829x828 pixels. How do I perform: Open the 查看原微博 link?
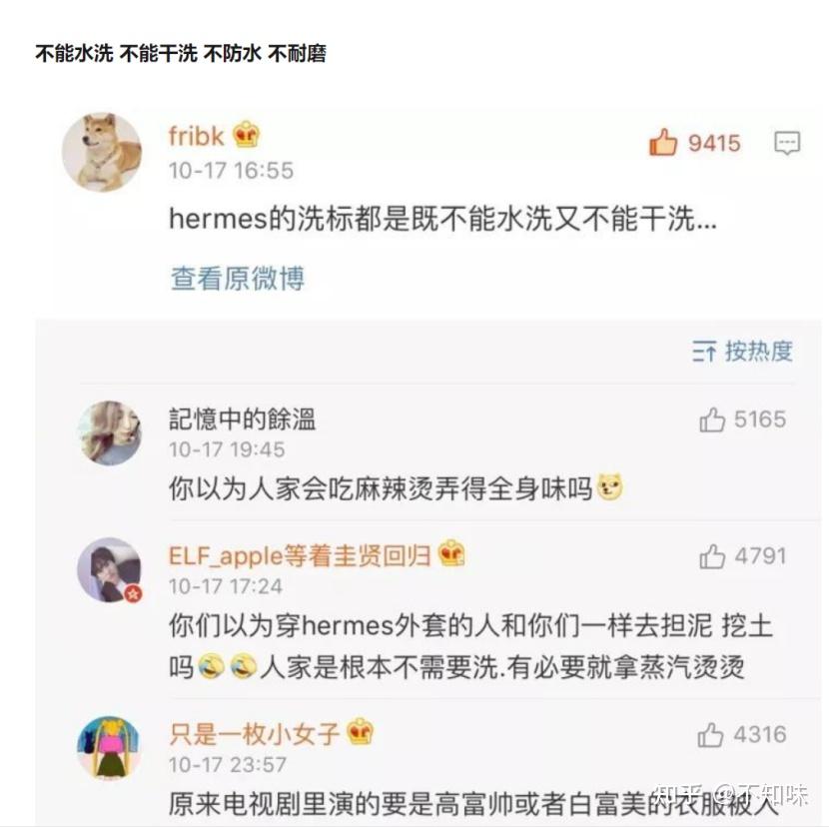(238, 278)
